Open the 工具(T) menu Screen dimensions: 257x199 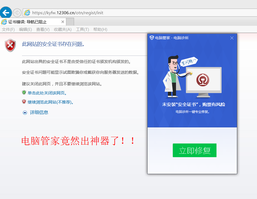pyautogui.click(x=82, y=30)
